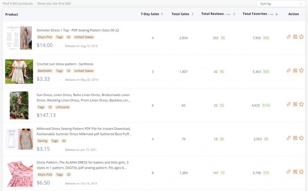308x191 pixels.
Task: Open the Demeter Dress + Top product title
Action: (78, 30)
